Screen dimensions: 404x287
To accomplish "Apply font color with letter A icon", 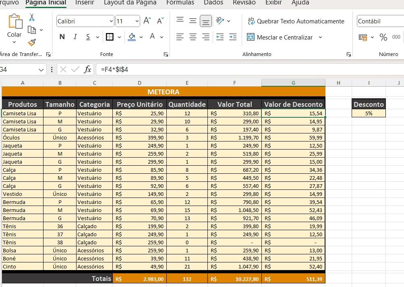I will [x=152, y=37].
